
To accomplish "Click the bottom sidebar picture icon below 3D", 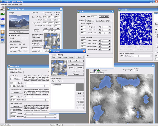I will tap(3, 41).
